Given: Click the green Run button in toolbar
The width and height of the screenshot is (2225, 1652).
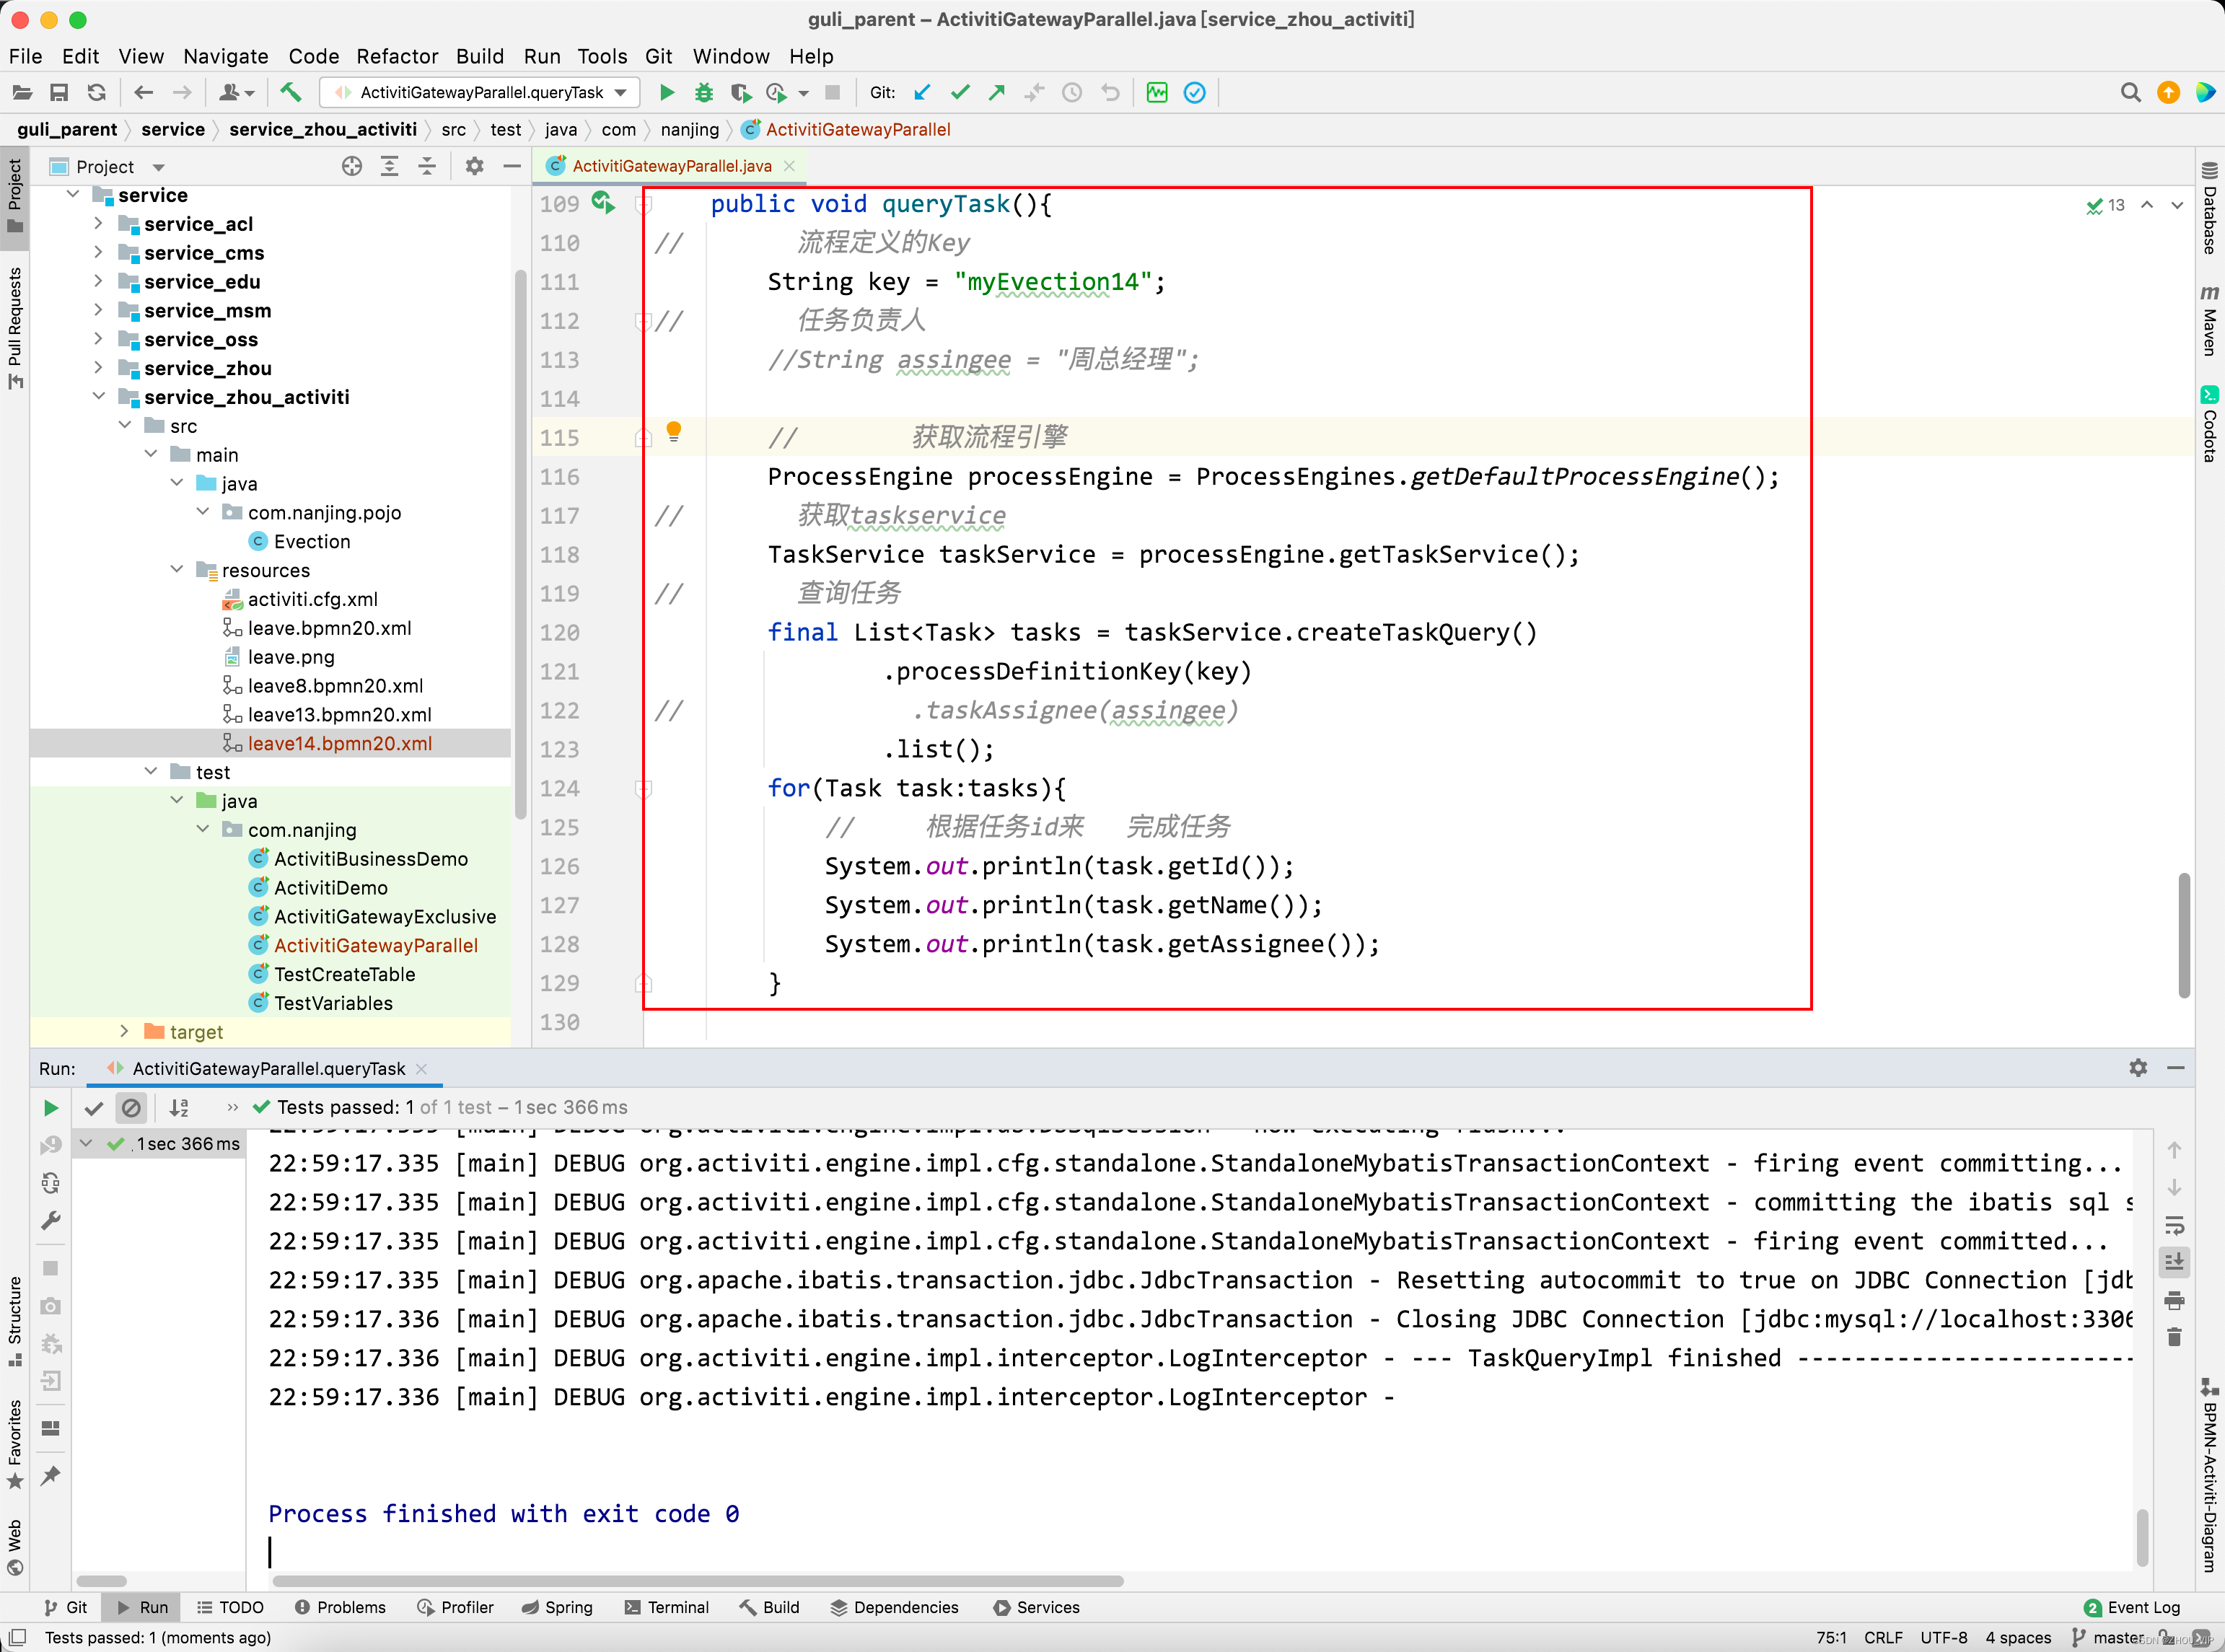Looking at the screenshot, I should tap(667, 93).
